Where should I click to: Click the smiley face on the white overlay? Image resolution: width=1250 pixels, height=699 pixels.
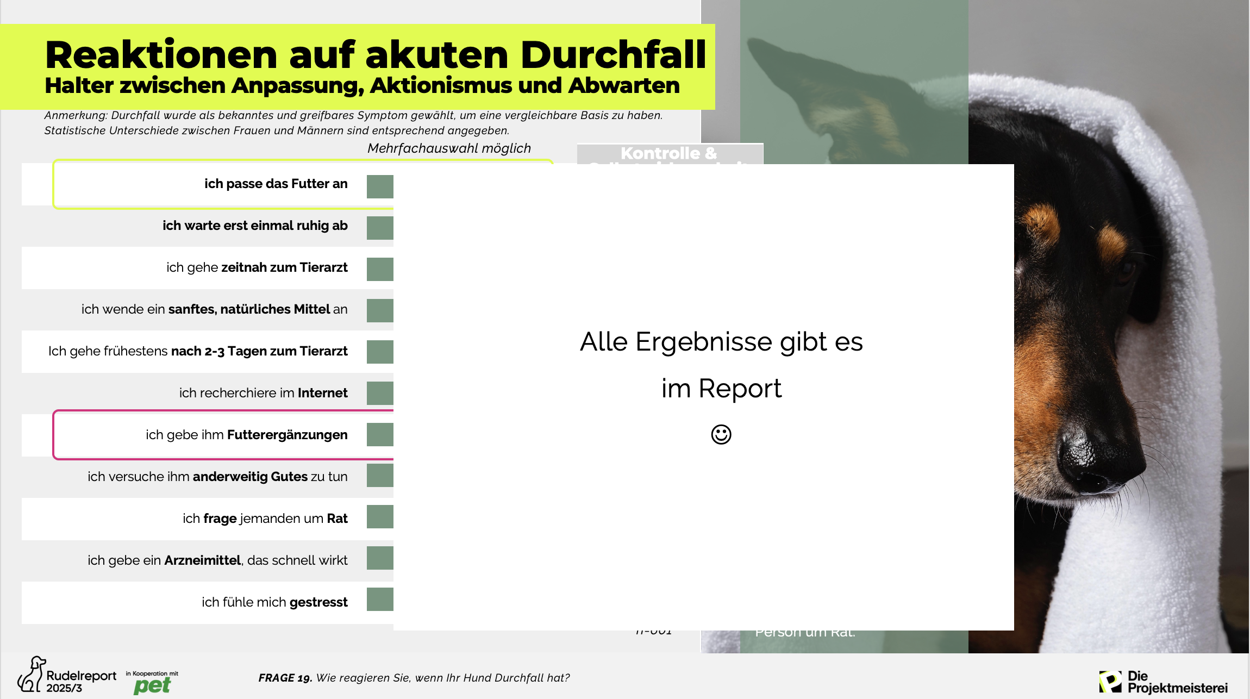tap(722, 435)
